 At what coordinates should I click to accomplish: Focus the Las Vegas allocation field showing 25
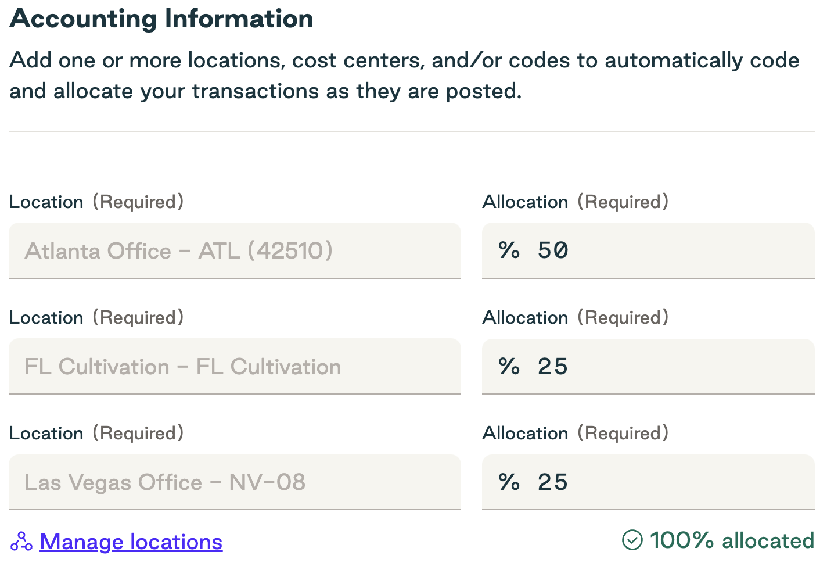pos(648,482)
